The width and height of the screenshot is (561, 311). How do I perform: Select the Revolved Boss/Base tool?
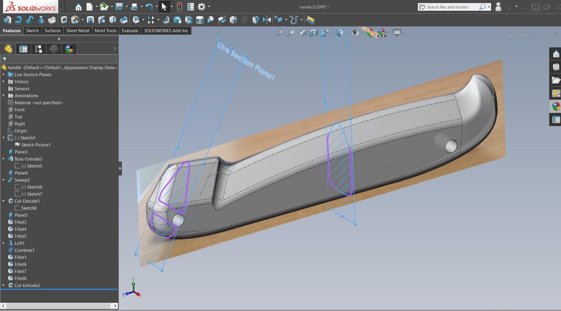[18, 20]
